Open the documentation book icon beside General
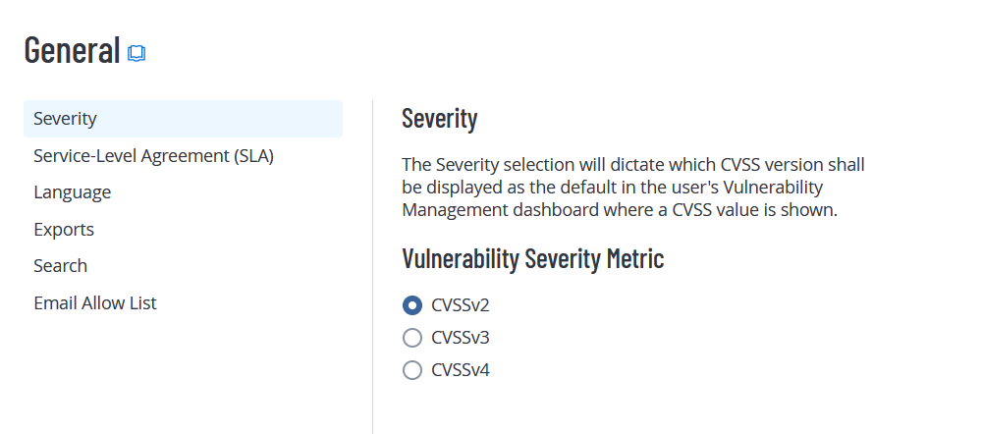The image size is (982, 434). (x=136, y=53)
